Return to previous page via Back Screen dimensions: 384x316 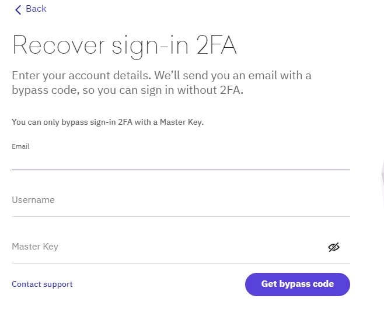pos(30,9)
